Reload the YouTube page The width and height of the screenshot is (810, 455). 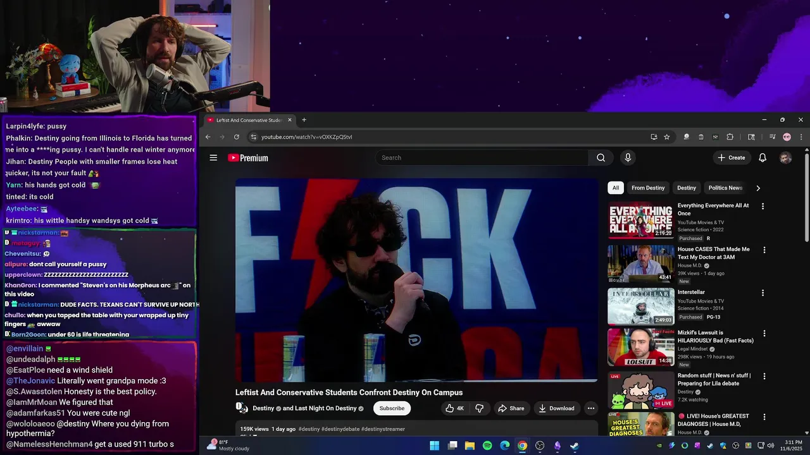[x=237, y=136]
